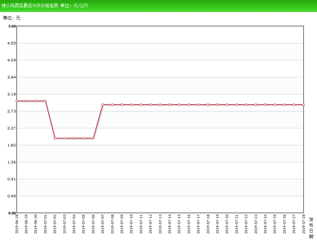Viewport: 317px width, 244px height.
Task: Click the 2019-07-26 price point
Action: click(x=284, y=105)
